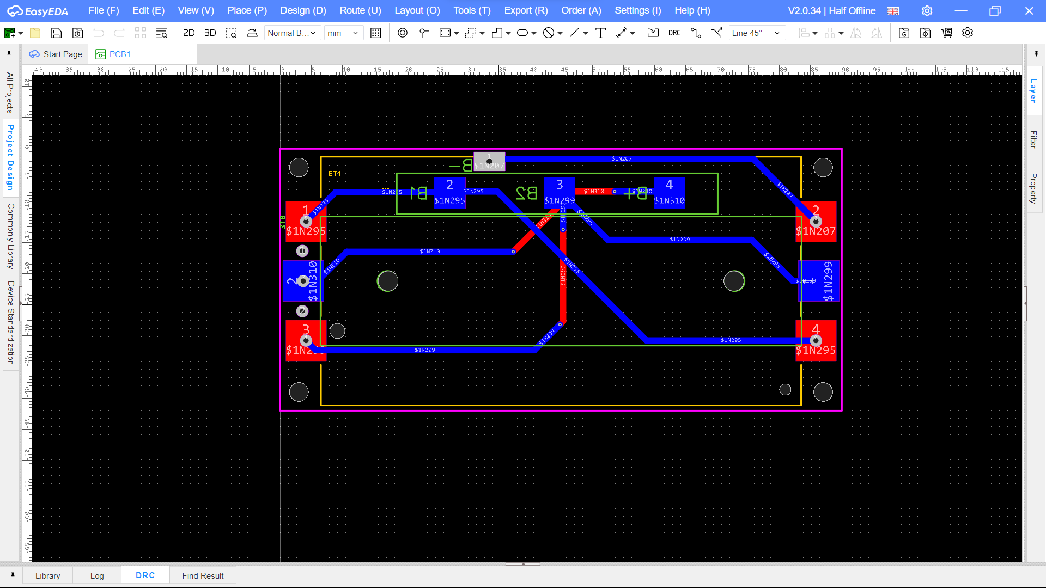Open the Line 45° routing style dropdown
The width and height of the screenshot is (1046, 588).
tap(757, 33)
